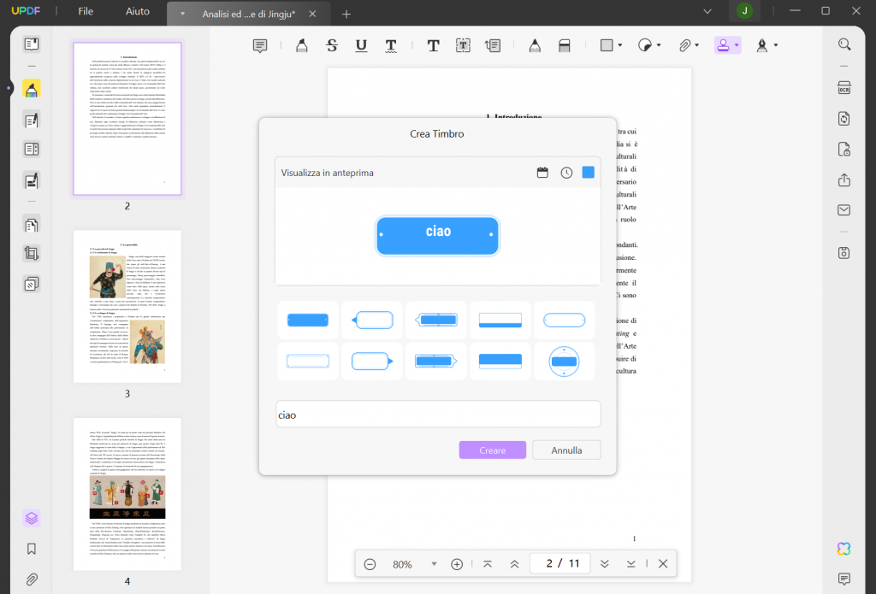
Task: Select the underline text tool
Action: 362,46
